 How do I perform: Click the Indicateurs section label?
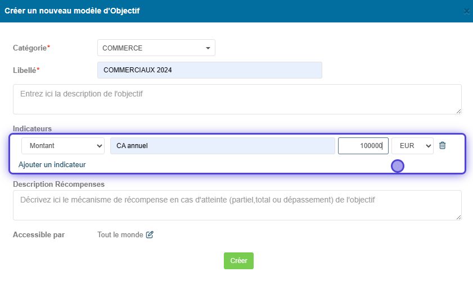click(x=32, y=129)
